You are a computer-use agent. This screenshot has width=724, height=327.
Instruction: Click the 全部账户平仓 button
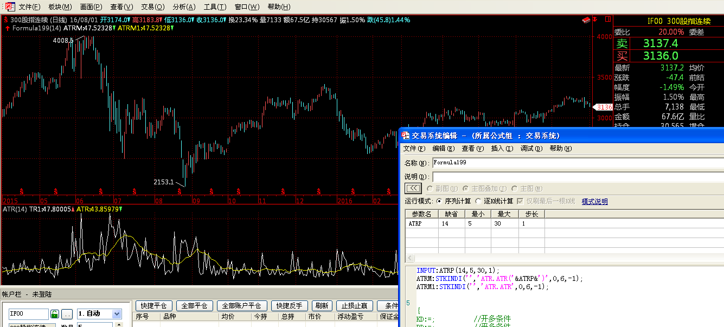pyautogui.click(x=242, y=306)
